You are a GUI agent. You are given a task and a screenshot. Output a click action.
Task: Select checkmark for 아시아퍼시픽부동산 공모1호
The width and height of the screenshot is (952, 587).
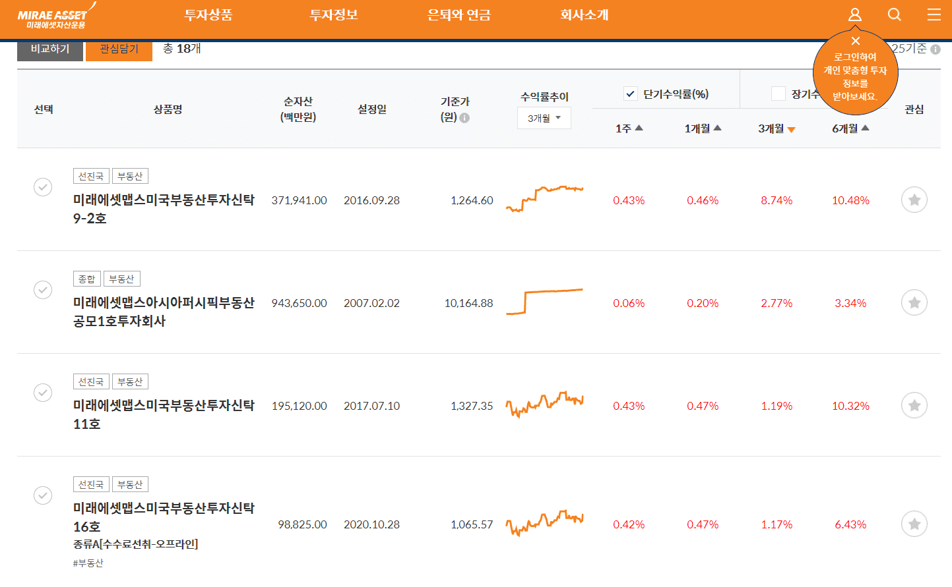click(x=43, y=290)
